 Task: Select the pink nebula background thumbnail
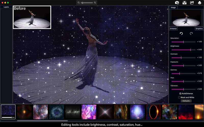(x=89, y=112)
